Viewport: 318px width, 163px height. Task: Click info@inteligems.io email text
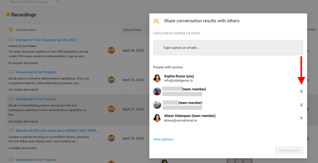pyautogui.click(x=178, y=80)
